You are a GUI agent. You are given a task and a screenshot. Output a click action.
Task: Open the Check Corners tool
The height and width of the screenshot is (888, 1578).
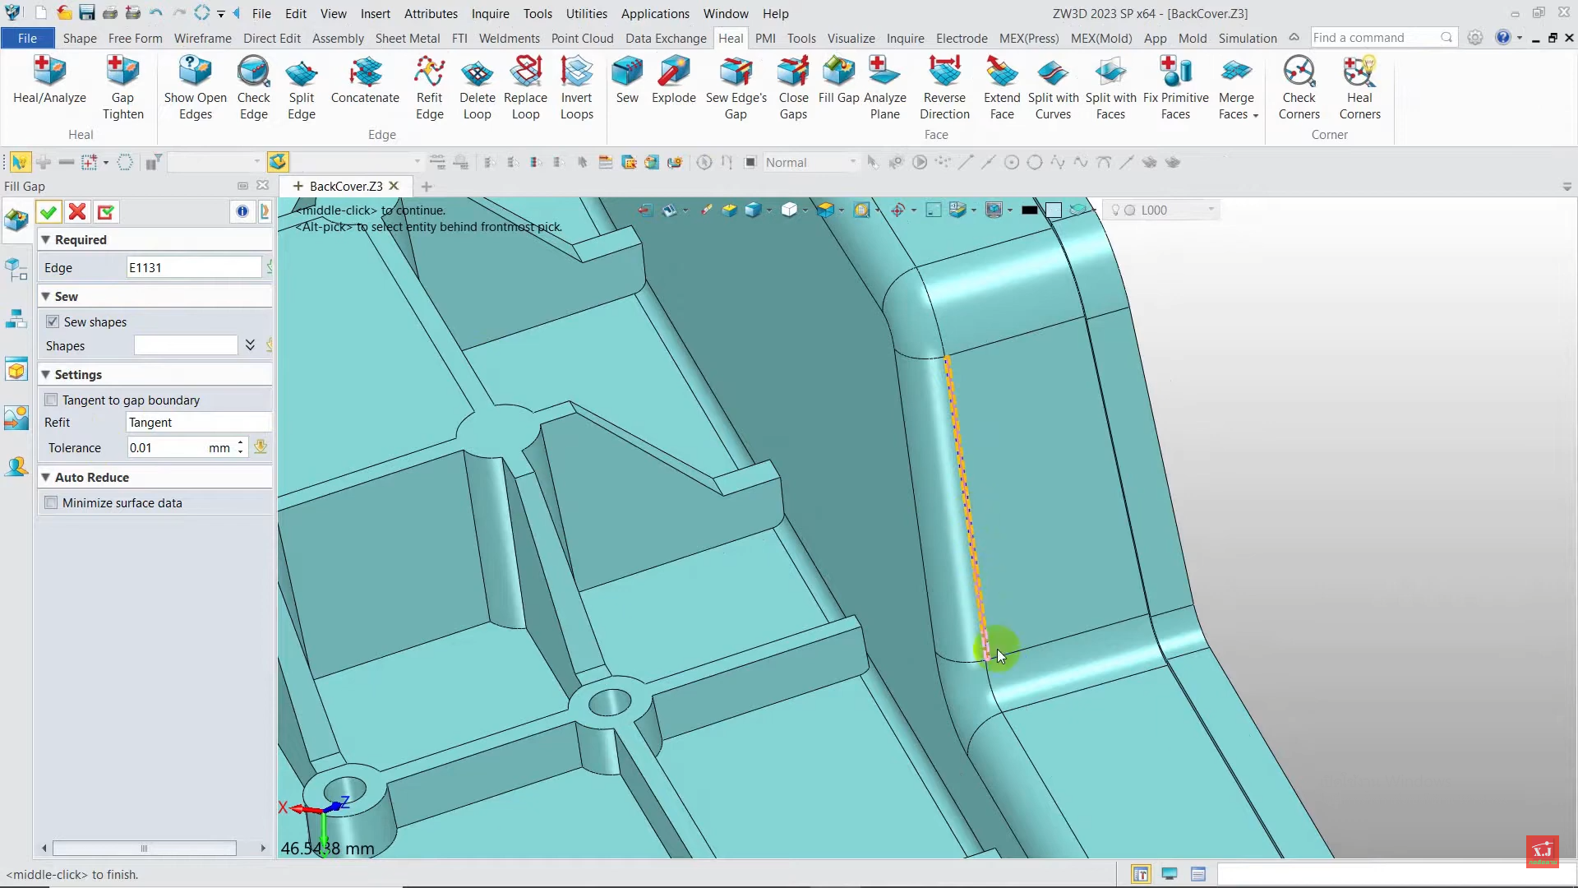[1299, 72]
